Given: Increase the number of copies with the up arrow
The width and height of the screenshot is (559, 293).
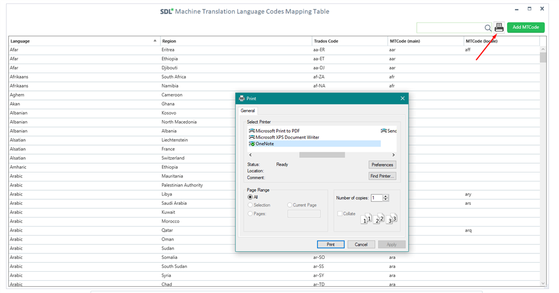Looking at the screenshot, I should coord(385,196).
